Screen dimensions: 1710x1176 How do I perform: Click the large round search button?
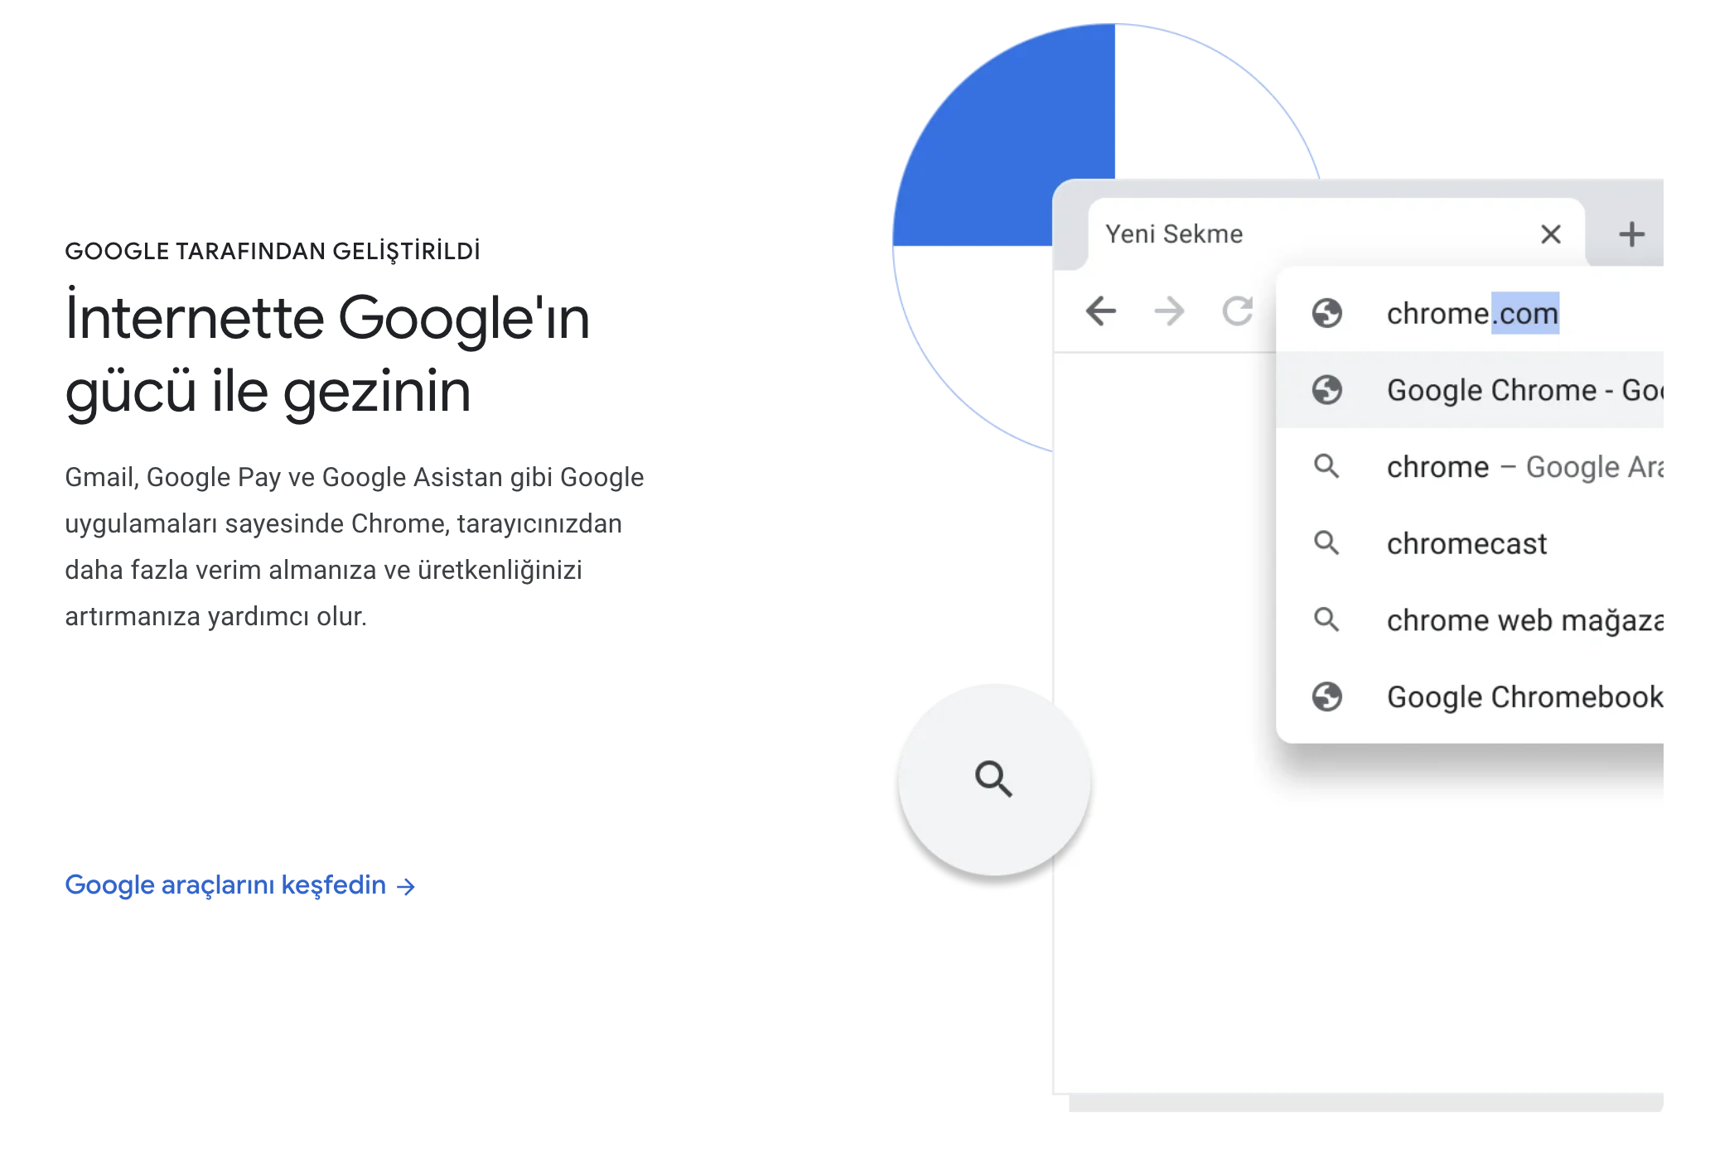click(994, 779)
